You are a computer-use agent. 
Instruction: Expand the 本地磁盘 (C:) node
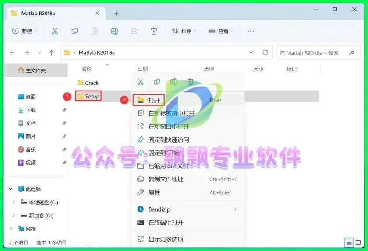[14, 202]
